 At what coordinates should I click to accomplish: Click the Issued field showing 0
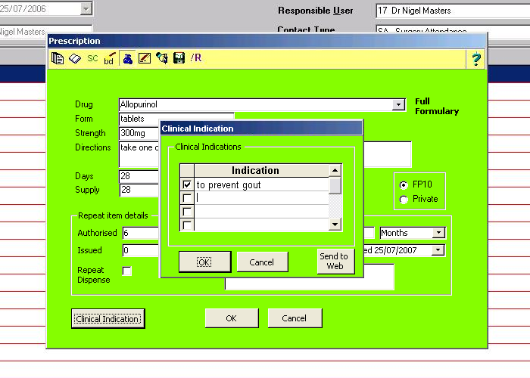pyautogui.click(x=141, y=250)
